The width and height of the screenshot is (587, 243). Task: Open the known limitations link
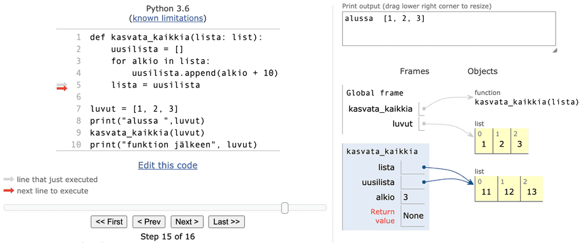pos(168,18)
